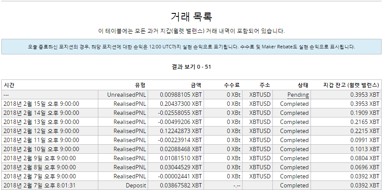Click the blue Maker Rebate notice banner
The image size is (382, 190).
pos(191,47)
